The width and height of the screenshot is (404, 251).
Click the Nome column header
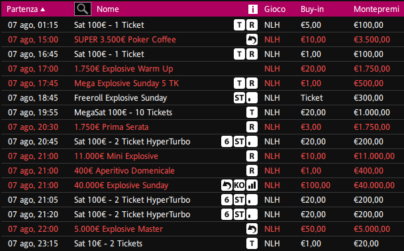click(108, 9)
